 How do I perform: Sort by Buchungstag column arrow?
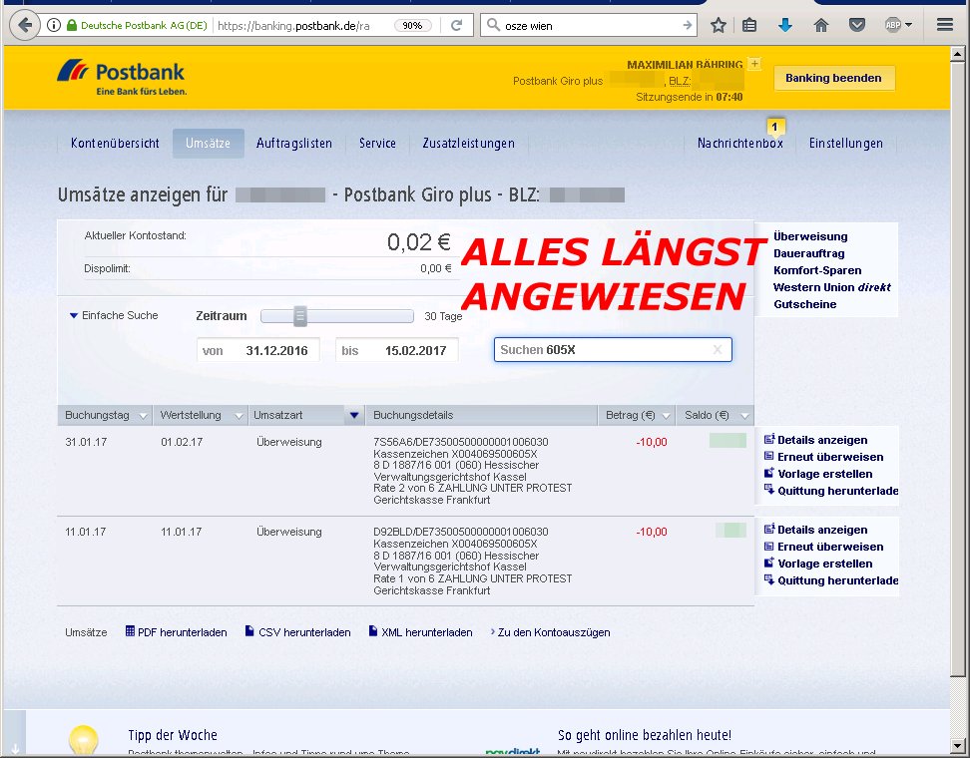coord(143,416)
